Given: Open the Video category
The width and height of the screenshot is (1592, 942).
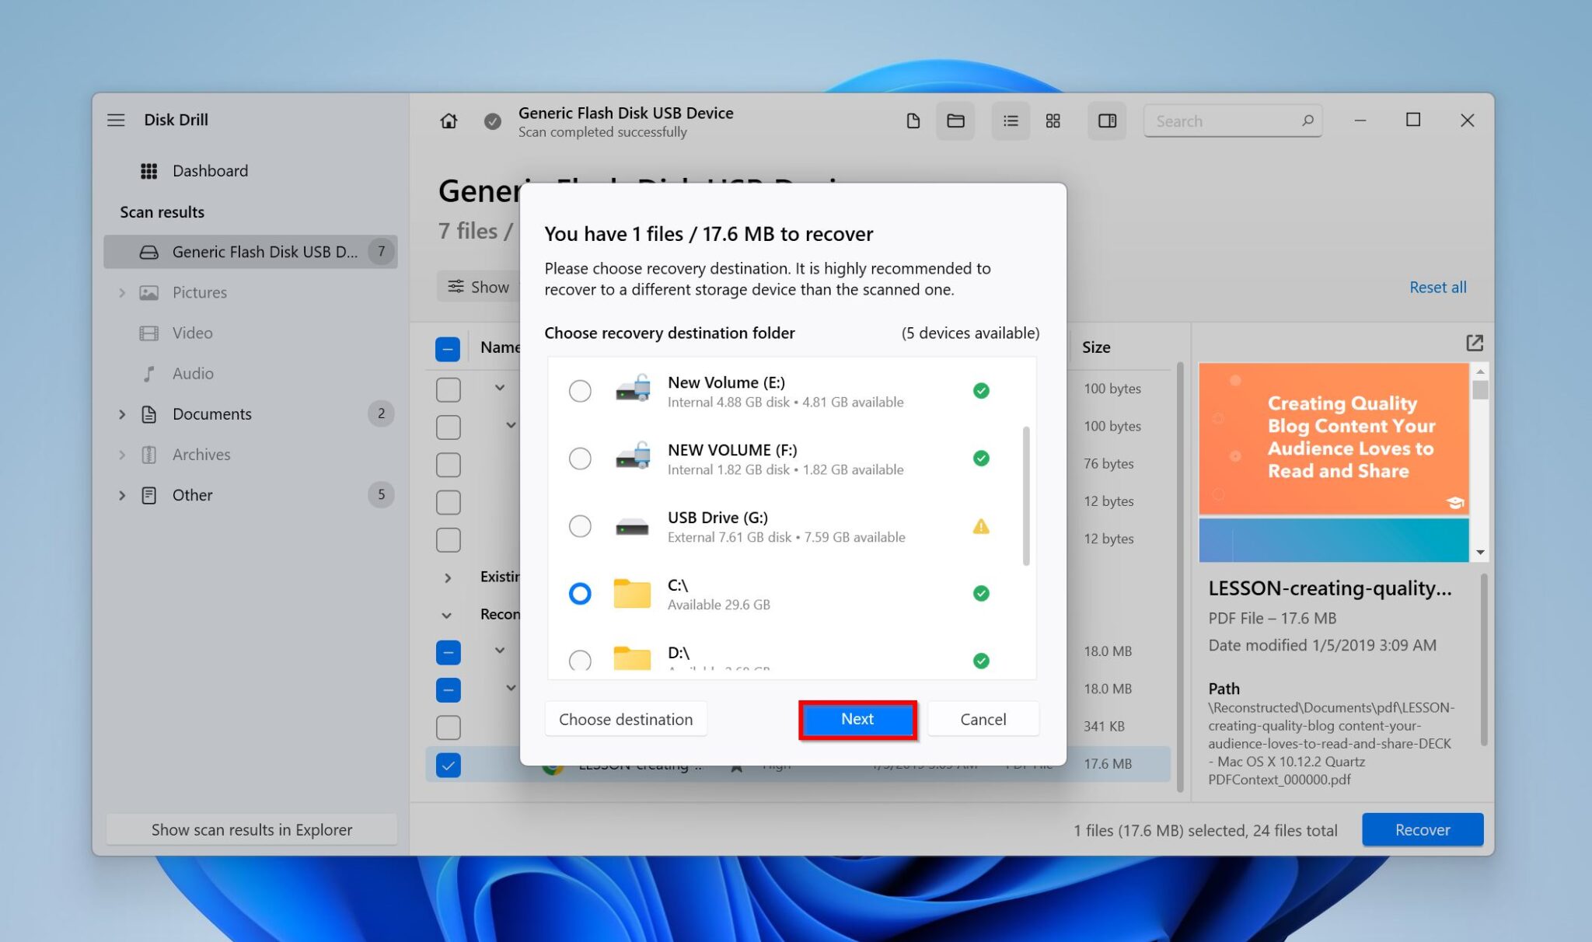Looking at the screenshot, I should (192, 333).
